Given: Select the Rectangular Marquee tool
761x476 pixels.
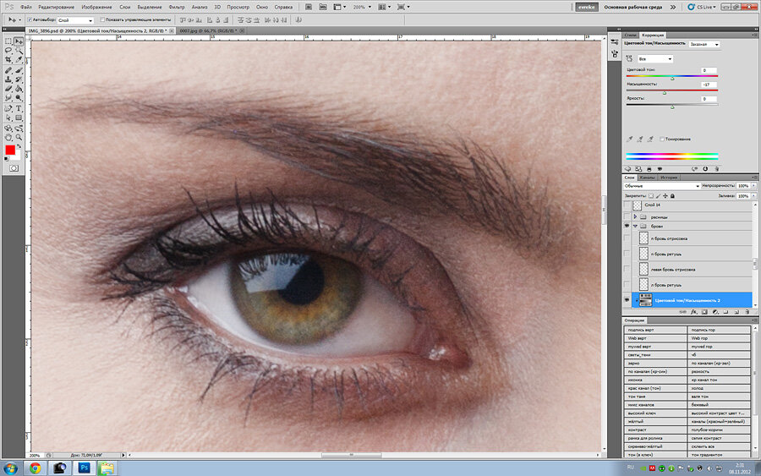Looking at the screenshot, I should click(8, 41).
